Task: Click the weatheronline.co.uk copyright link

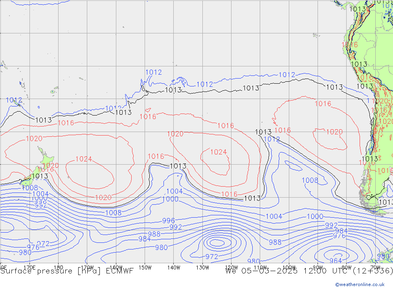Action: click(x=360, y=284)
